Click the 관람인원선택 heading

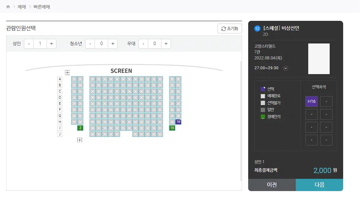[x=21, y=28]
